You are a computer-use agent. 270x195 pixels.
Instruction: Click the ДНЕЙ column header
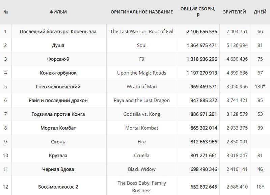[x=260, y=12]
